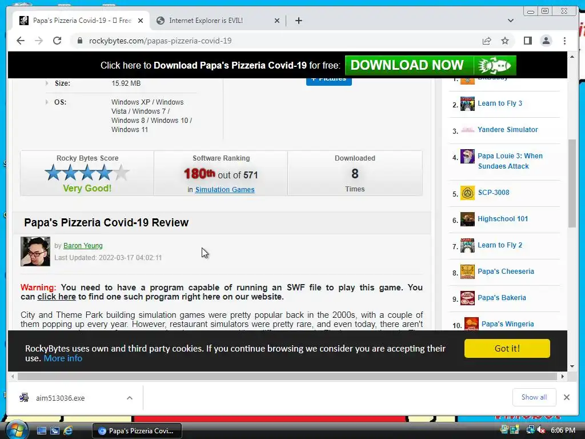Open the Papa's Bakeria link
This screenshot has height=439, width=585.
coord(502,297)
